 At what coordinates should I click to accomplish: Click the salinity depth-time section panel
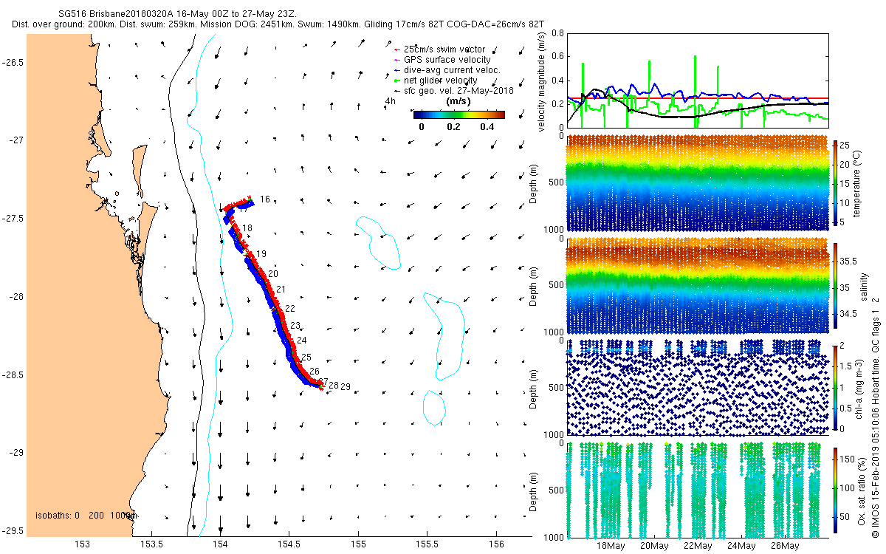(696, 286)
